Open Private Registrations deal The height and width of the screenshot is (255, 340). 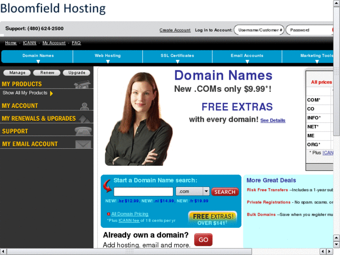(x=268, y=202)
